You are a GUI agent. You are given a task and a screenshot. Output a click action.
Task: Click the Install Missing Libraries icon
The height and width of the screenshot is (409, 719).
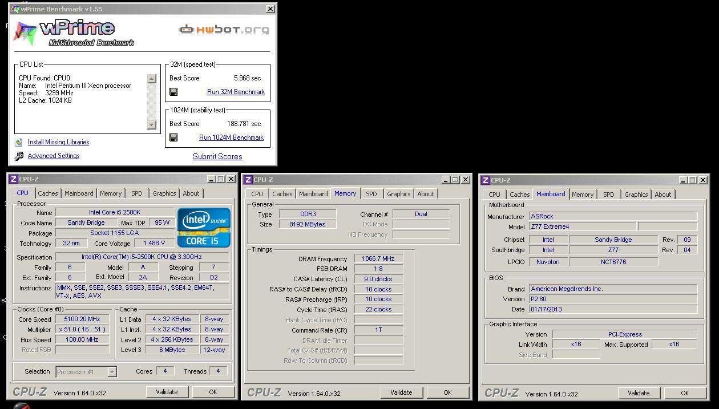coord(18,142)
